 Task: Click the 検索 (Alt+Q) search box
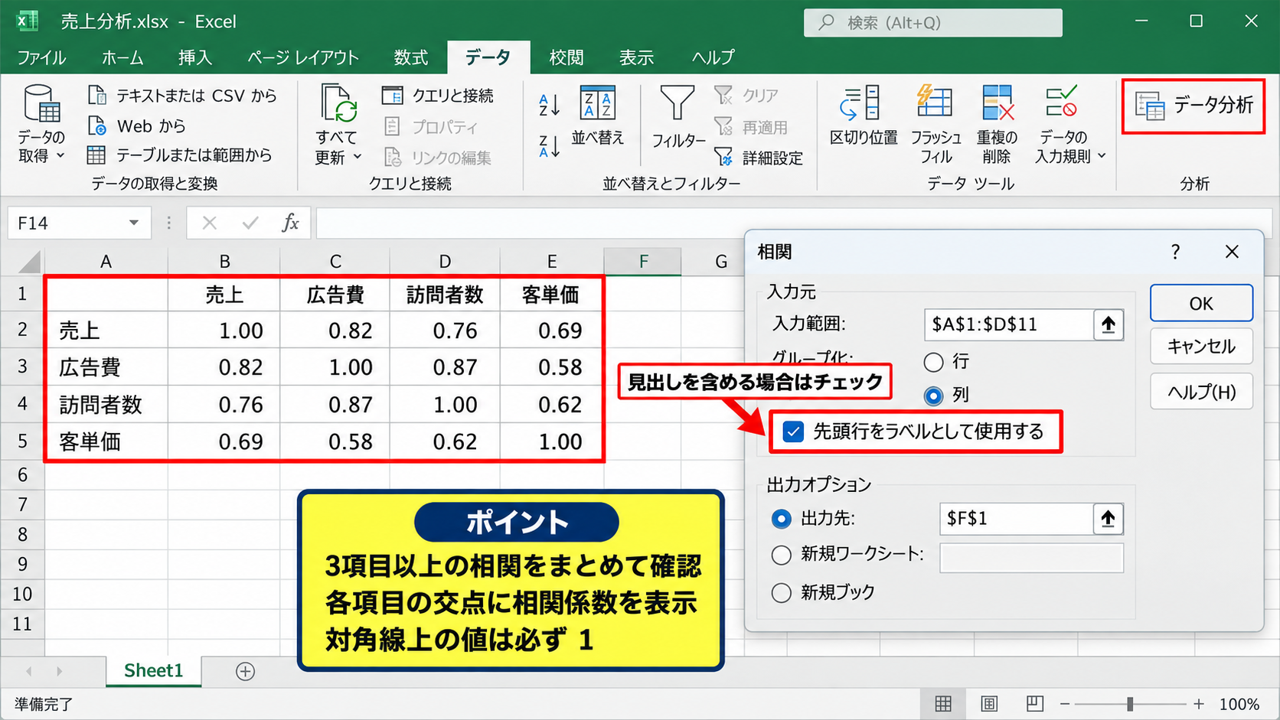point(932,23)
